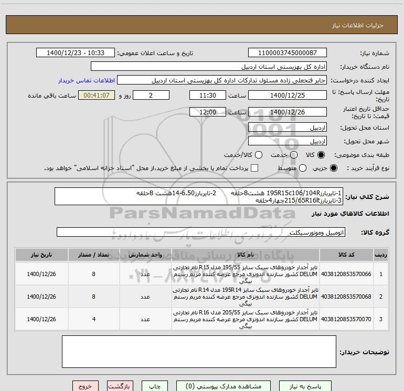Click the بازگشت back button
This screenshot has height=391, width=404.
point(120,386)
